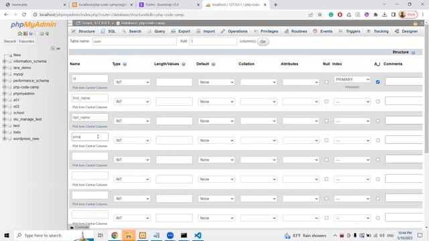Open the Favorites tables link
Screen dimensions: 429x241
click(27, 42)
